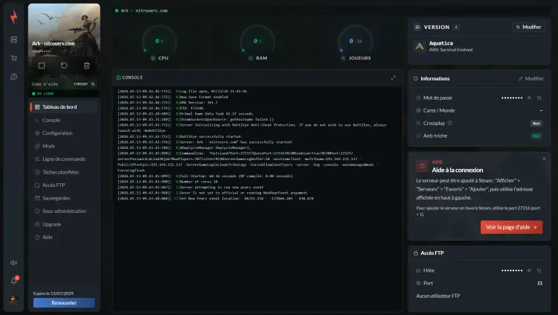Image resolution: width=558 pixels, height=315 pixels.
Task: Click the Crossplay help question mark
Action: [x=450, y=124]
